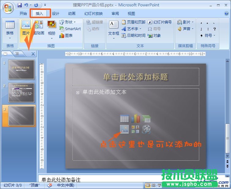Switch to the 审阅 tab
The image size is (231, 189).
point(115,14)
